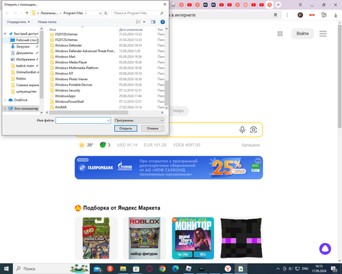Select Рабочий стол in the navigation pane
This screenshot has height=274, width=342.
tap(24, 40)
